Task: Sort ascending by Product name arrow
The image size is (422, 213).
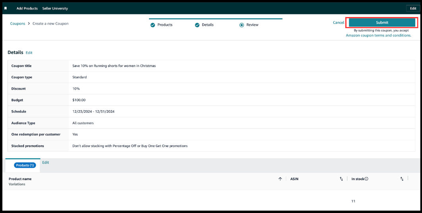Action: (x=280, y=179)
